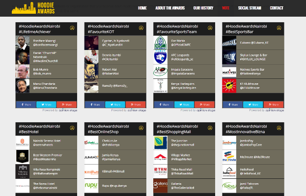Click the Natives logo thumbnail

(229, 72)
